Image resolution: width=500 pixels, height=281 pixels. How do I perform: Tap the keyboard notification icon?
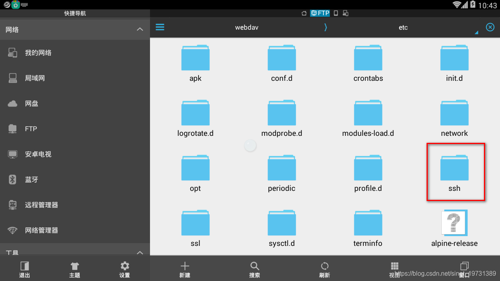pyautogui.click(x=25, y=5)
